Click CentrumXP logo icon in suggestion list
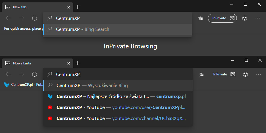Viewport: 266px width, 133px height. pos(50,96)
